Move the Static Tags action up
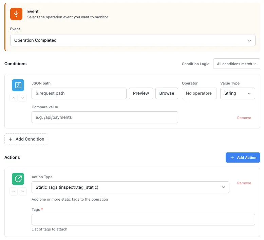Viewport: 264px width, 240px height. [x=14, y=191]
